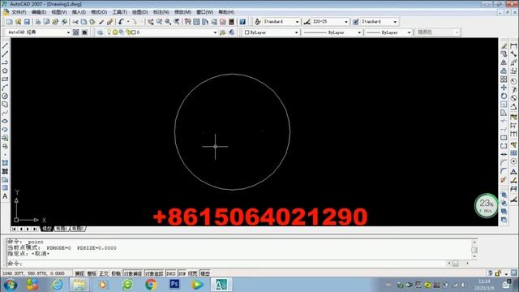Open the 视图(V) menu
Image resolution: width=519 pixels, height=292 pixels.
[x=59, y=12]
